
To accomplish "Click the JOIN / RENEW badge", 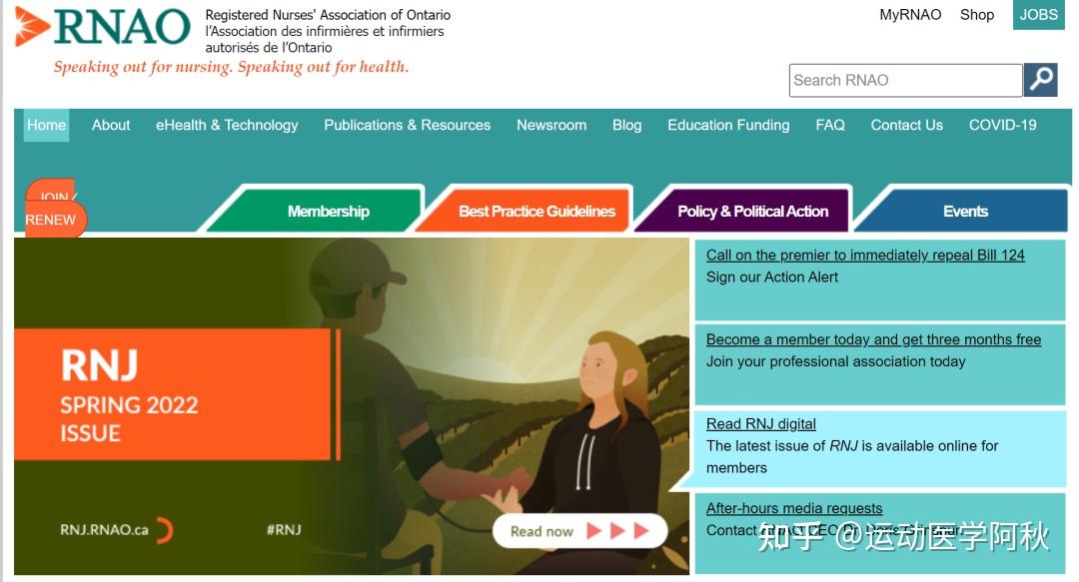I will click(x=54, y=209).
